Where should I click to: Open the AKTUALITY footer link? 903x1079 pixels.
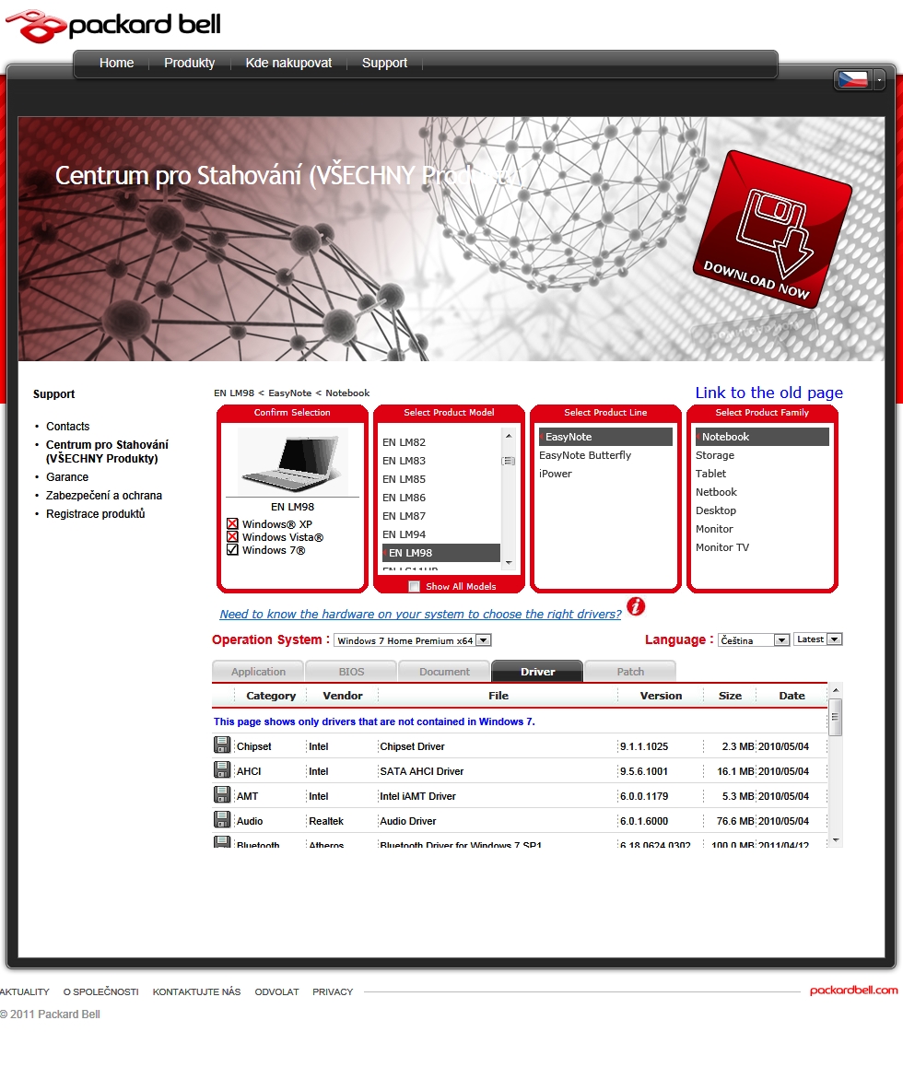[x=25, y=991]
